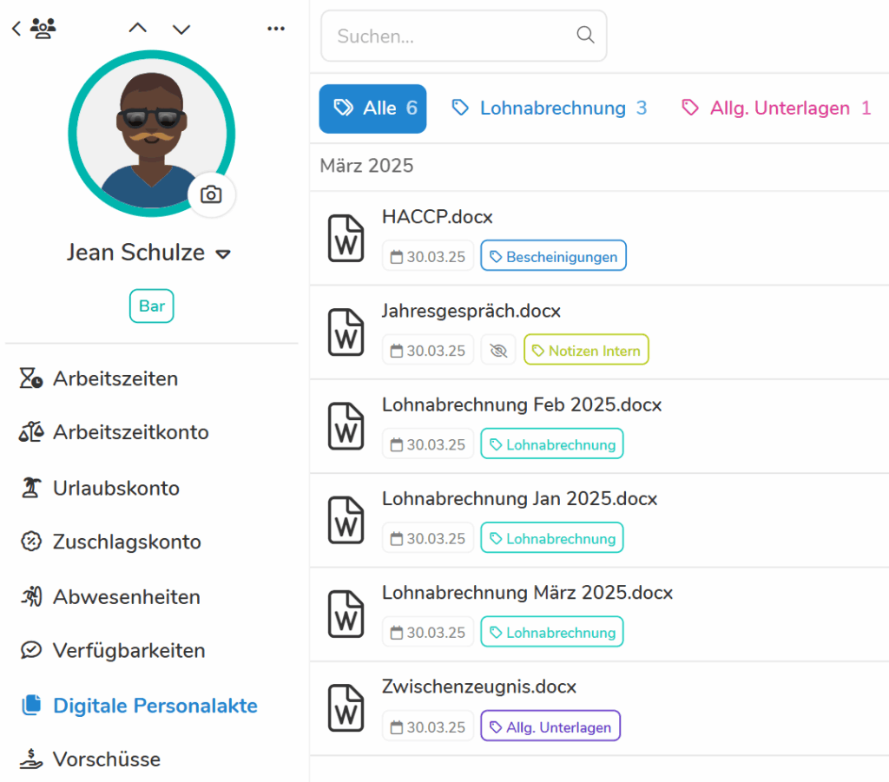Screen dimensions: 889x782
Task: Click Lohnabrechnung tag on März 2025 file
Action: pyautogui.click(x=552, y=632)
